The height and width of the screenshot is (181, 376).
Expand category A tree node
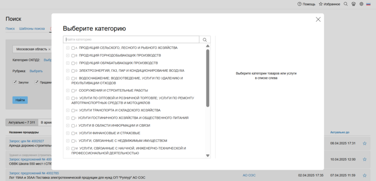click(x=68, y=48)
